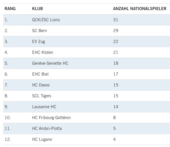This screenshot has height=147, width=170.
Task: Click the RANG column header
Action: pyautogui.click(x=10, y=9)
